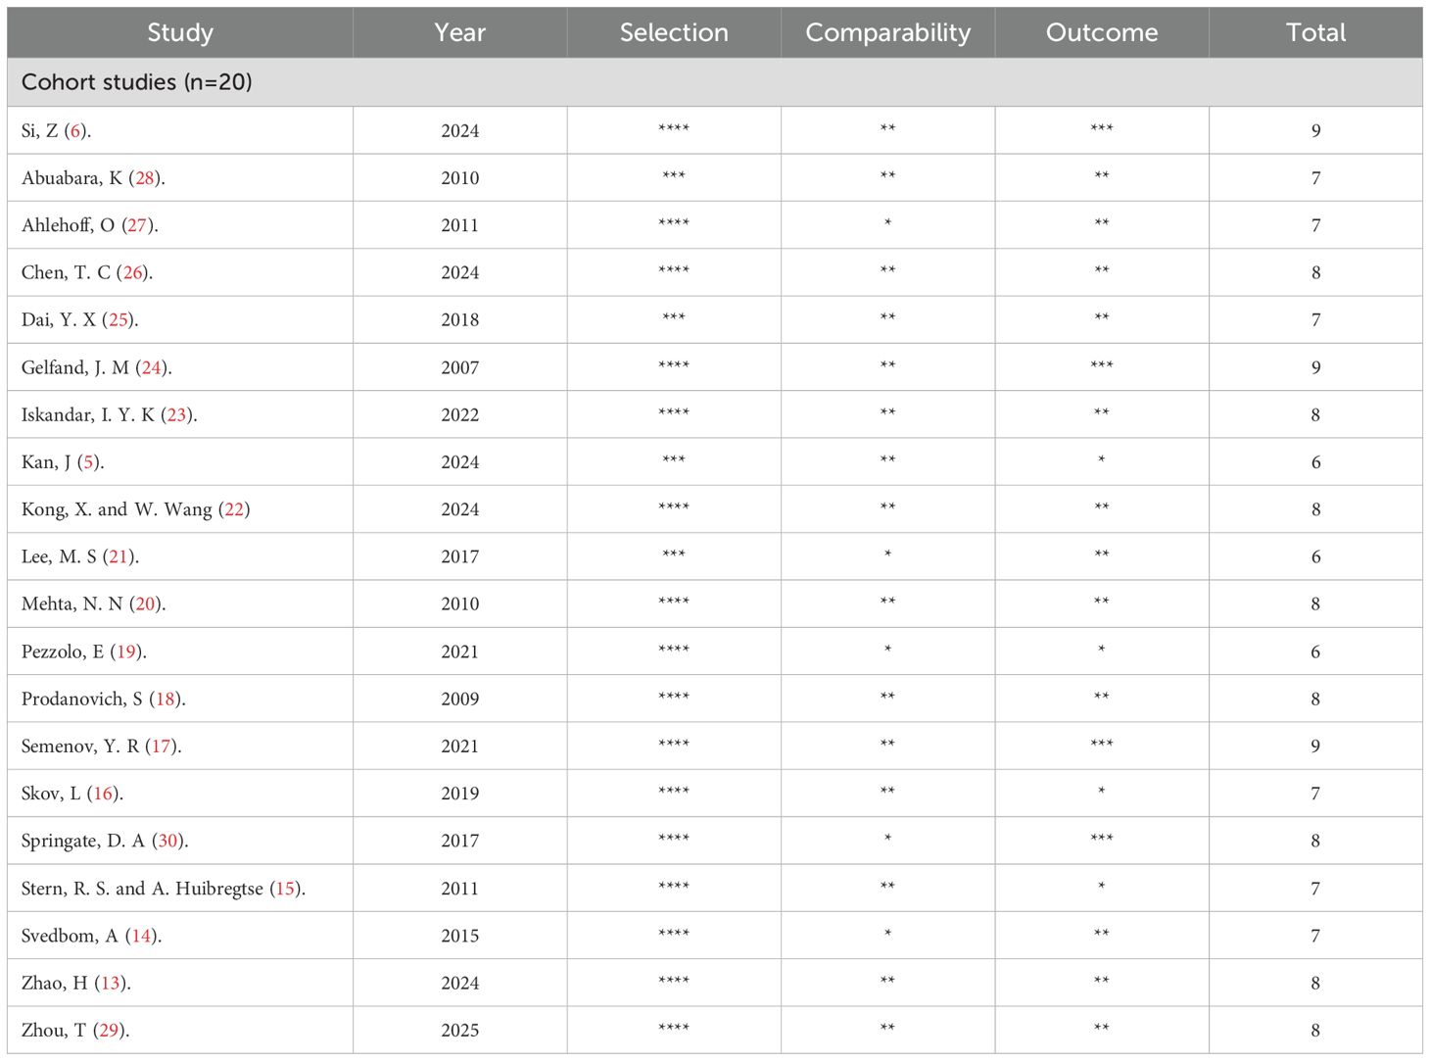Open citation 26 for Chen, T. C
Viewport: 1430px width, 1061px height.
tap(133, 272)
